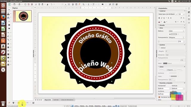This screenshot has width=191, height=107.
Task: Select the Connector tool
Action: pyautogui.click(x=8, y=40)
